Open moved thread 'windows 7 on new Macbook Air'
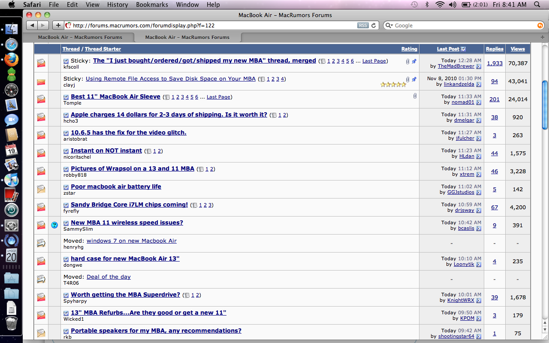The image size is (549, 343). (132, 241)
